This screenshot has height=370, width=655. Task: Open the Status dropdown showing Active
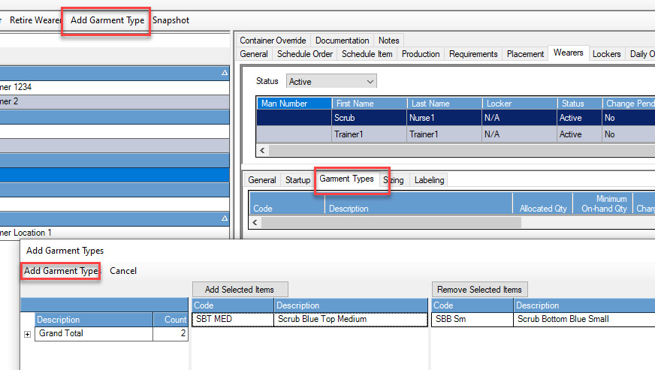[x=331, y=81]
